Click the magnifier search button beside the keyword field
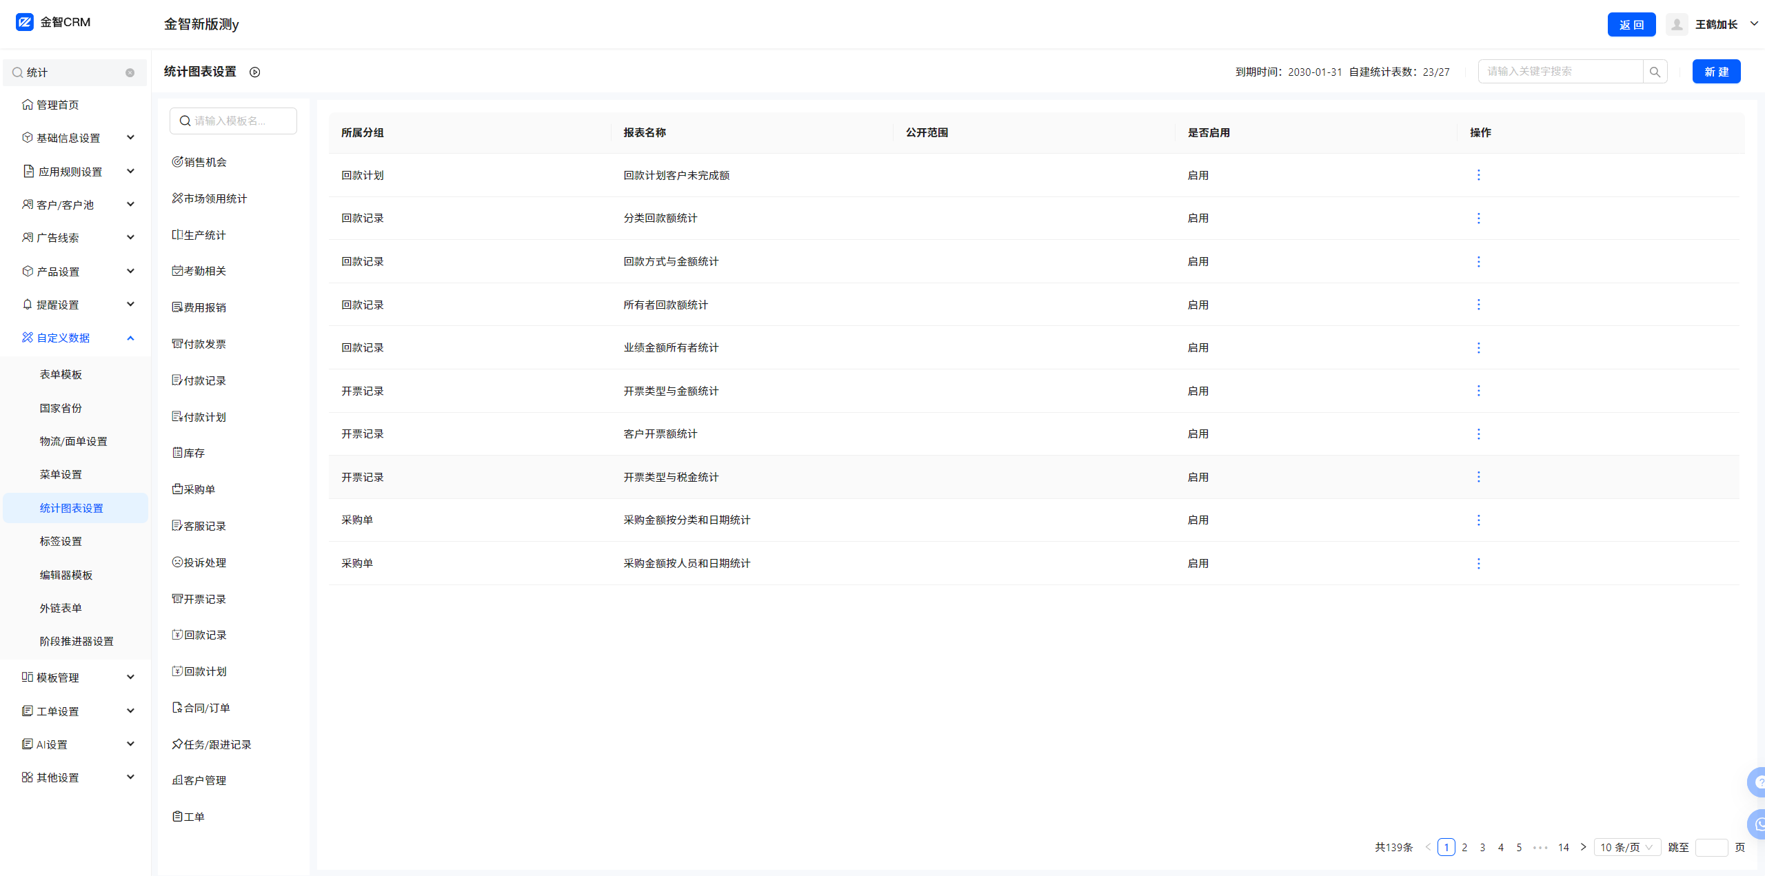The image size is (1765, 876). (x=1655, y=72)
